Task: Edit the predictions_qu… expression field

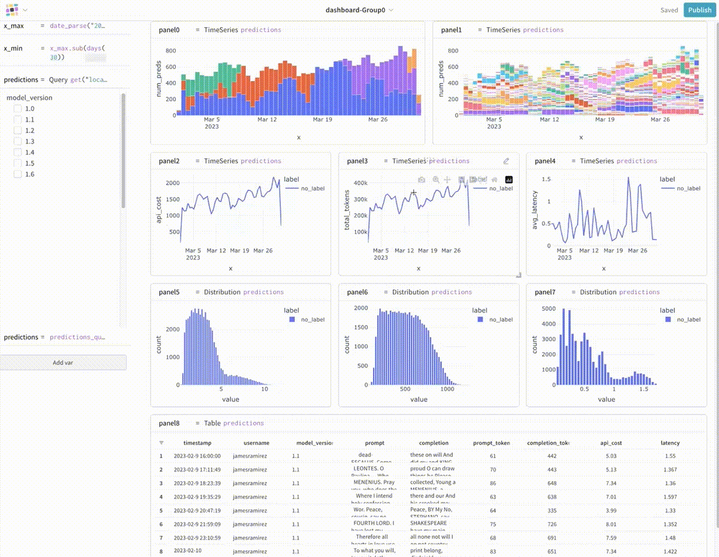Action: point(78,337)
